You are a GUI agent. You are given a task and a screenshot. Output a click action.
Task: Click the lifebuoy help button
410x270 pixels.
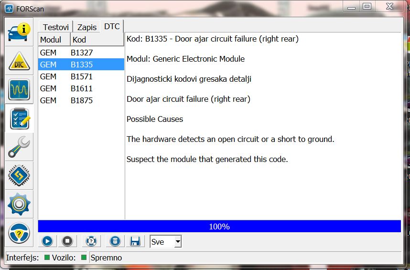coord(91,241)
